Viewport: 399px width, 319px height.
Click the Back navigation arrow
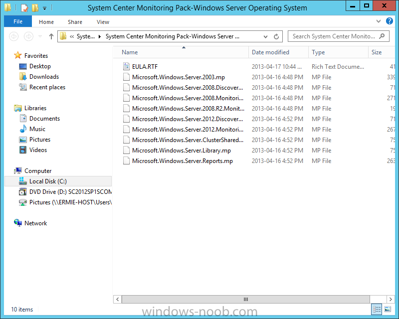click(x=14, y=36)
